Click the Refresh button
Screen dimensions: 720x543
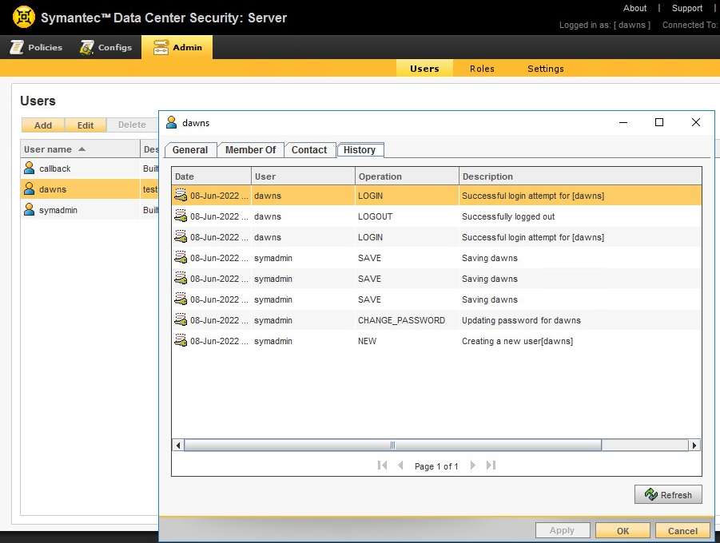(x=668, y=494)
